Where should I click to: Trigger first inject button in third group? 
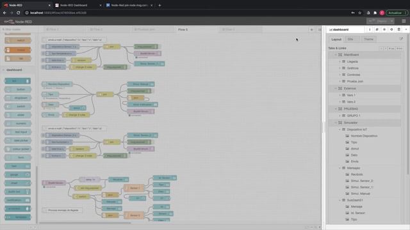click(43, 135)
